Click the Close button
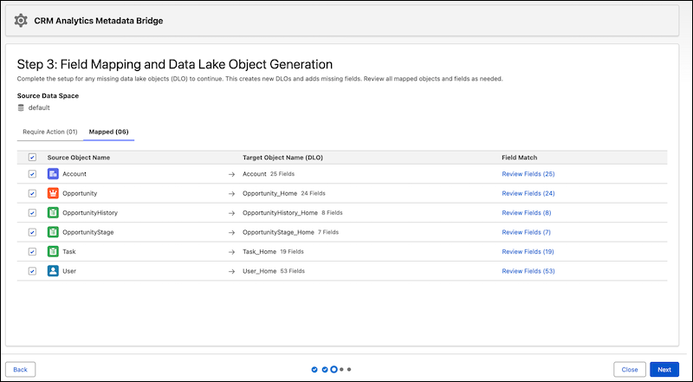The width and height of the screenshot is (693, 382). pos(630,370)
